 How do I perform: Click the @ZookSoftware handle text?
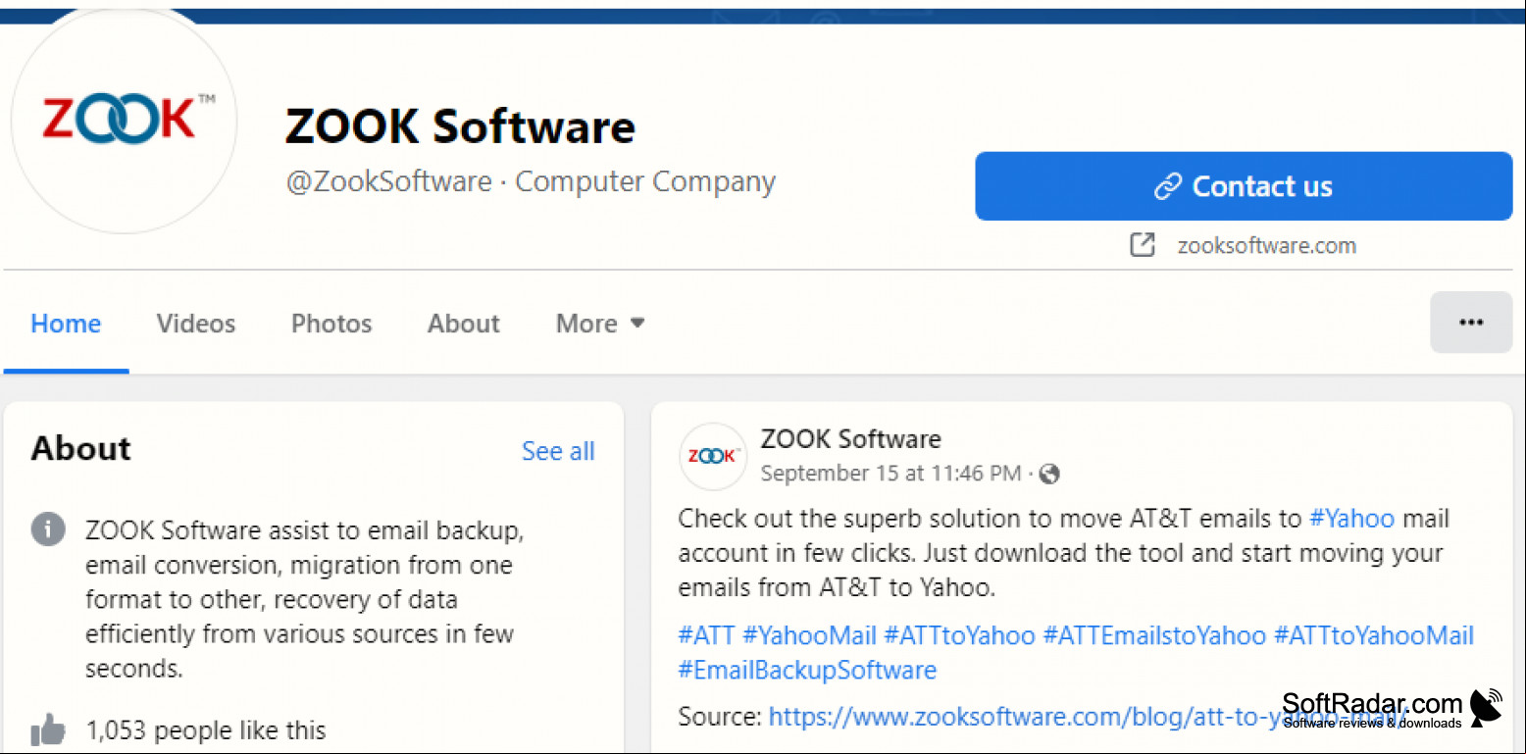click(389, 181)
